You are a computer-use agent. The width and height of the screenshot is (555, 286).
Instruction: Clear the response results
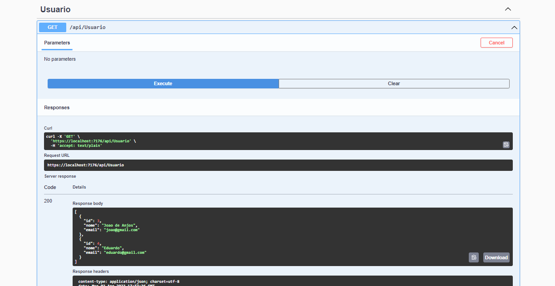click(x=394, y=83)
